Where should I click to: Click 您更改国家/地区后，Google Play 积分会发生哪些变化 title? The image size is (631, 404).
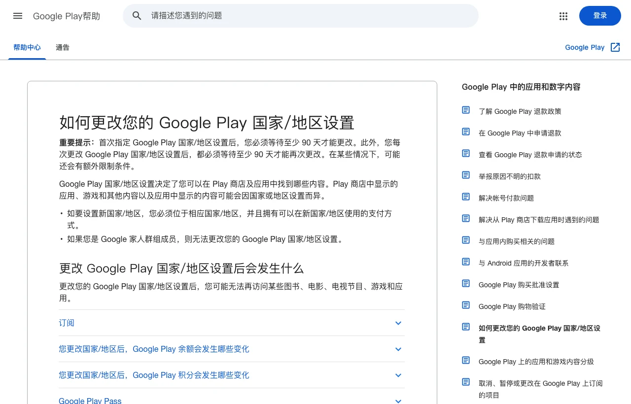tap(154, 375)
